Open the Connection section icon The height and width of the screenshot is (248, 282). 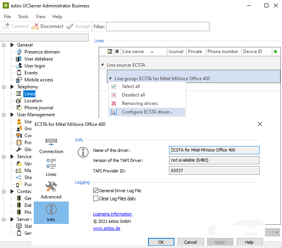(x=51, y=141)
